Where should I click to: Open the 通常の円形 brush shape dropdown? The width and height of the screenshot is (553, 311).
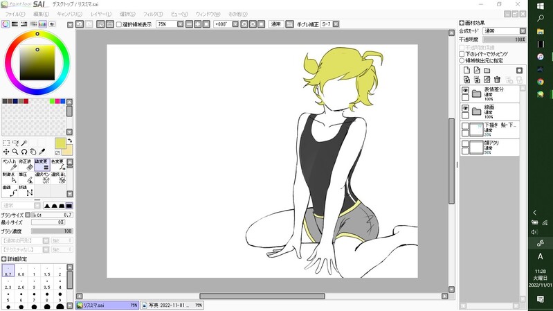click(46, 241)
